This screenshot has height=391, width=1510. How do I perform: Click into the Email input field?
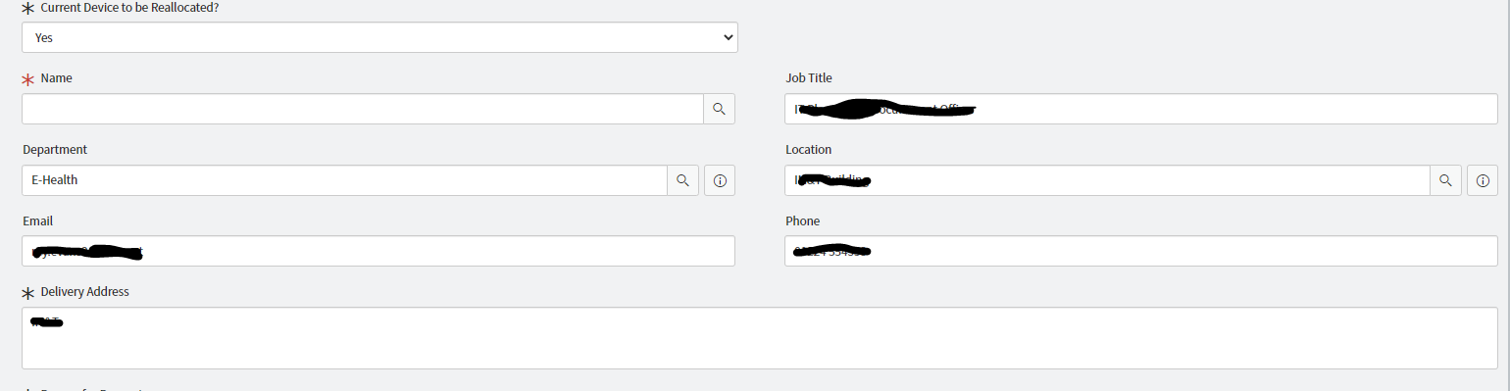(378, 251)
